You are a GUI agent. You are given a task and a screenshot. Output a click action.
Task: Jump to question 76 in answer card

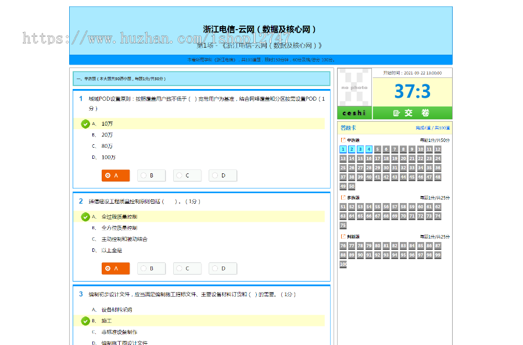(x=343, y=246)
